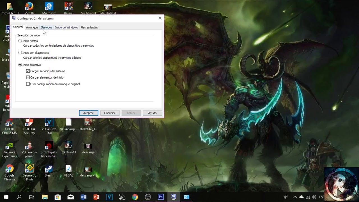359x202 pixels.
Task: Open taskbar search magnifier
Action: coord(19,197)
